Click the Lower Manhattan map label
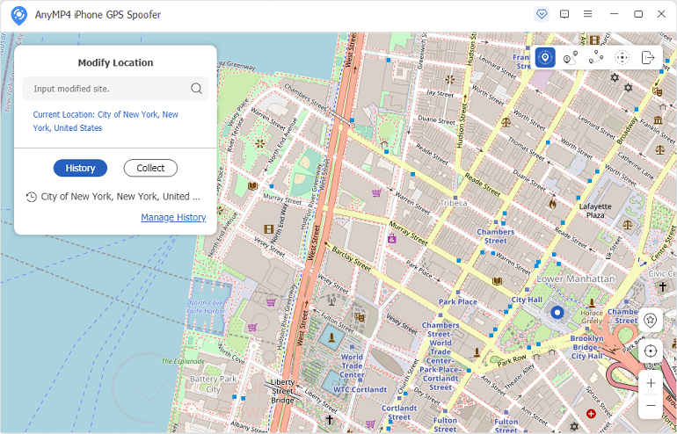The height and width of the screenshot is (434, 677). tap(576, 278)
